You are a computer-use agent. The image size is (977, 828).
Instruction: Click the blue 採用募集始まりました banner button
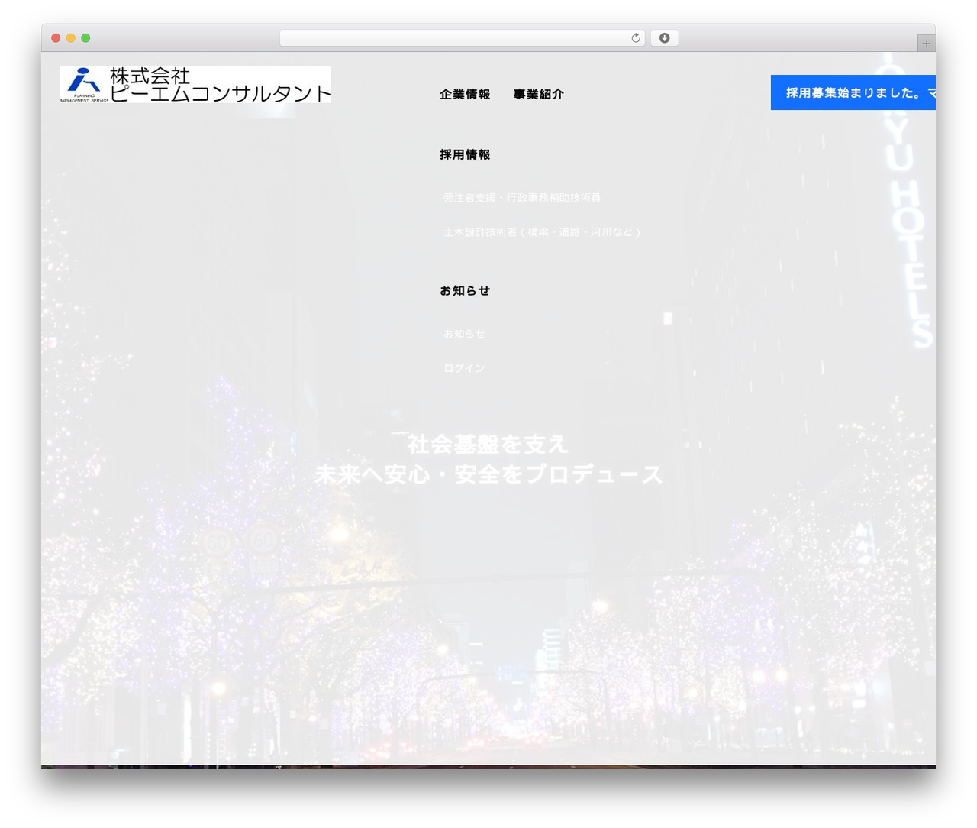tap(853, 92)
